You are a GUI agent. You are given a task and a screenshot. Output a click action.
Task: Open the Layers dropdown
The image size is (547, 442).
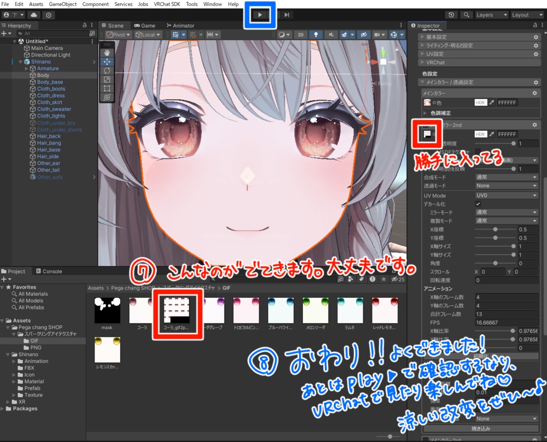point(491,15)
